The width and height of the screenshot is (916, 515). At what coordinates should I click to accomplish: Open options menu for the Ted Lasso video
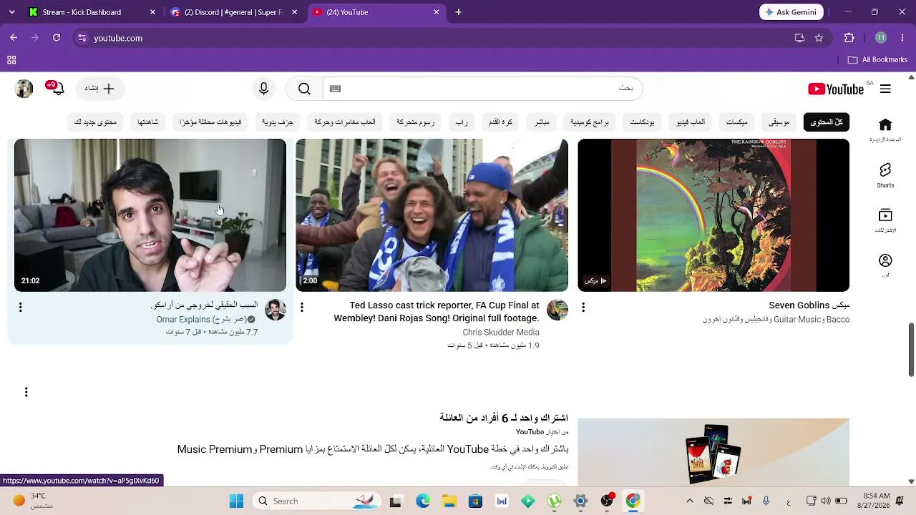point(301,308)
